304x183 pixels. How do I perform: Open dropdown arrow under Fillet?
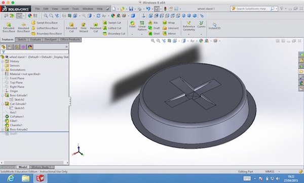click(132, 34)
